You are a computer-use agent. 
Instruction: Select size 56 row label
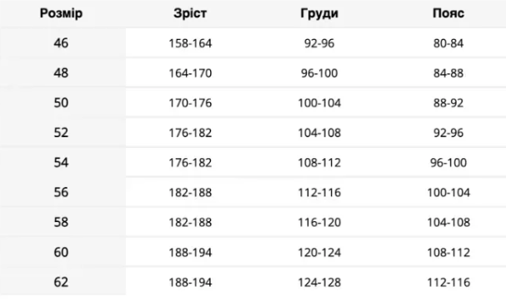[61, 192]
